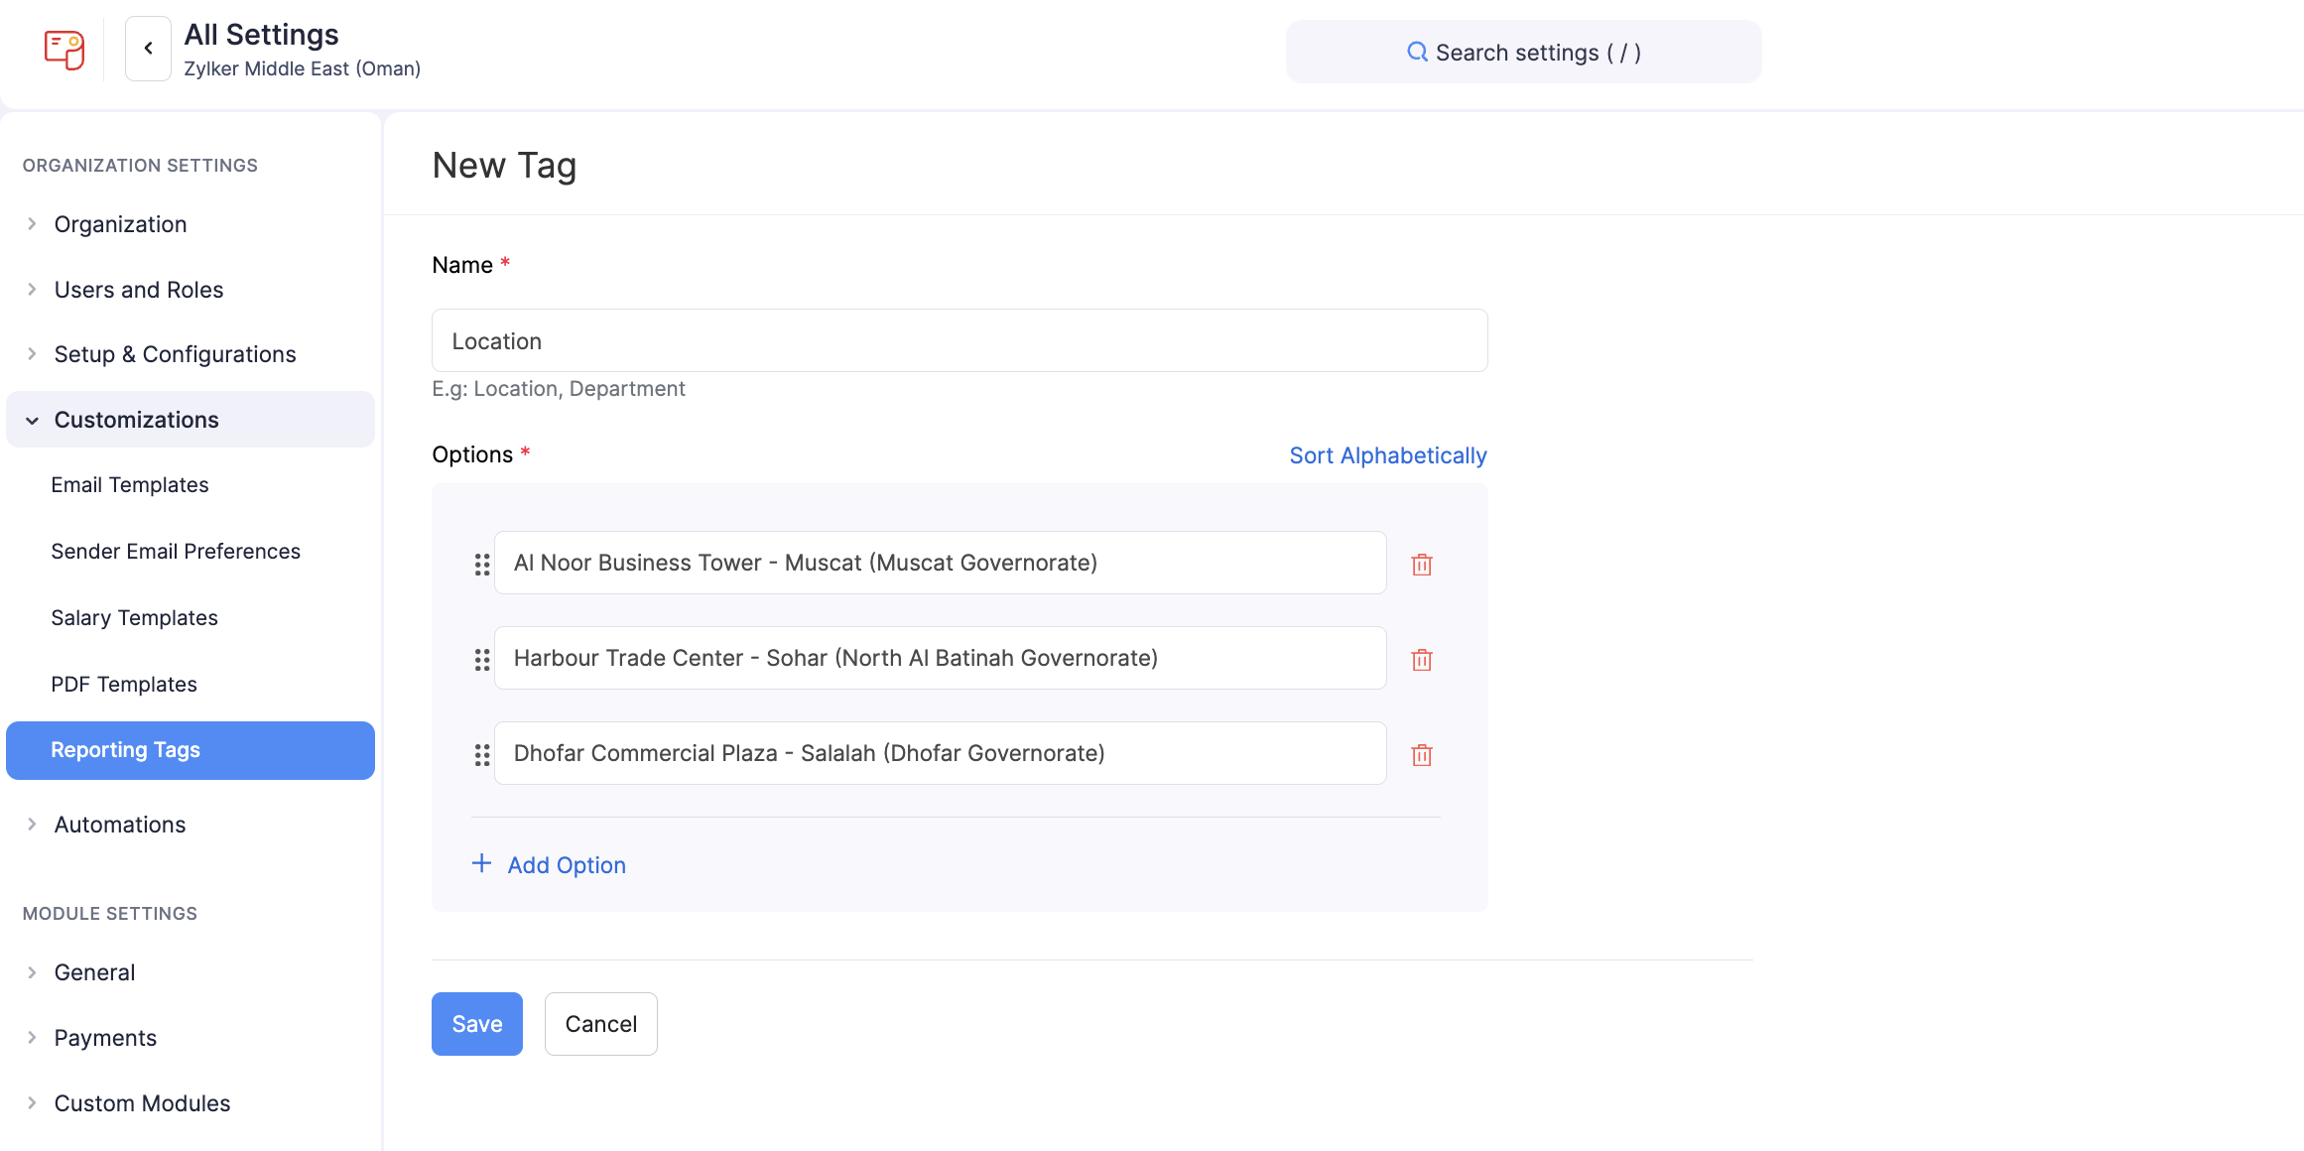The width and height of the screenshot is (2304, 1151).
Task: Select Reporting Tags menu item
Action: click(125, 750)
